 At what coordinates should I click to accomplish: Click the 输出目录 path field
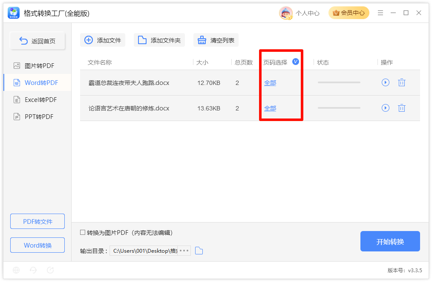coord(144,251)
